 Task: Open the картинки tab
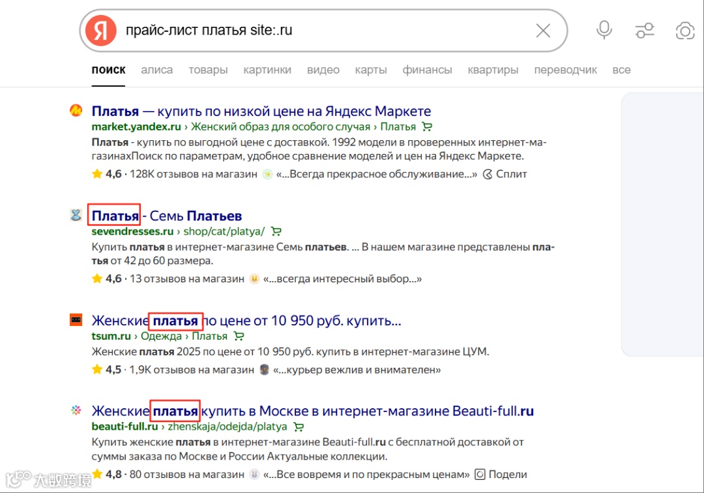267,70
